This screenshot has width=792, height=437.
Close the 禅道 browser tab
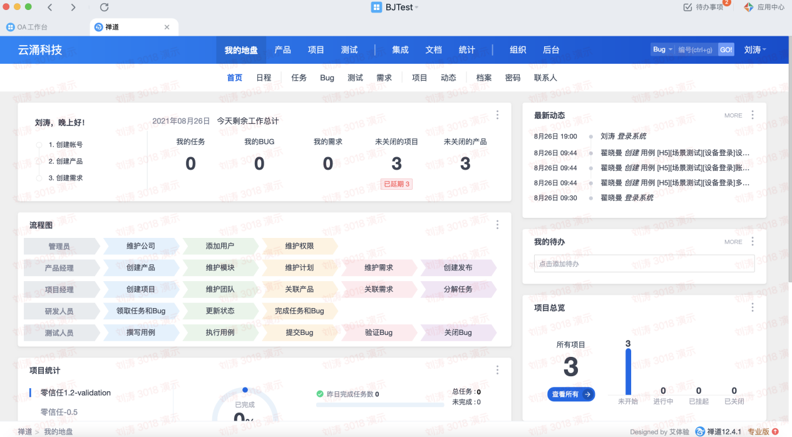[x=167, y=28]
